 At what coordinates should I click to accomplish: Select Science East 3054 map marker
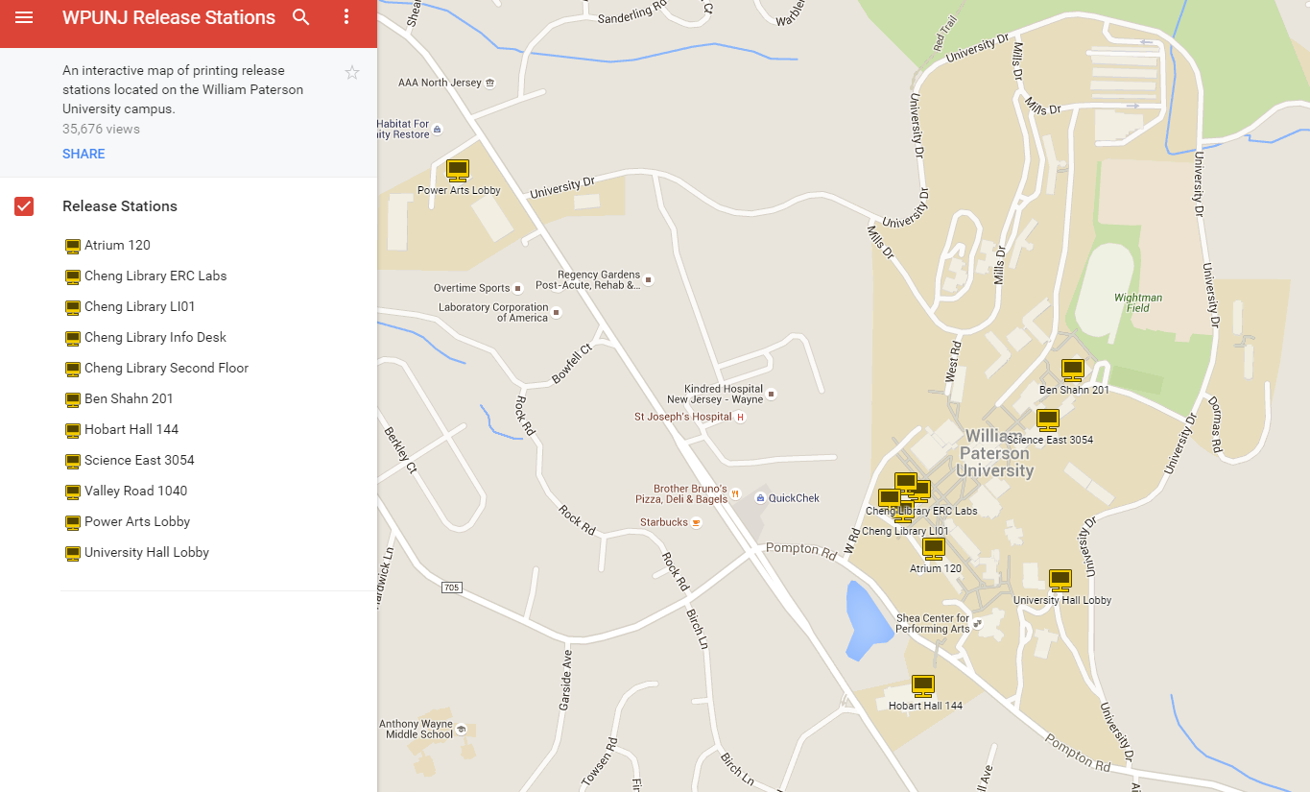(x=1047, y=420)
